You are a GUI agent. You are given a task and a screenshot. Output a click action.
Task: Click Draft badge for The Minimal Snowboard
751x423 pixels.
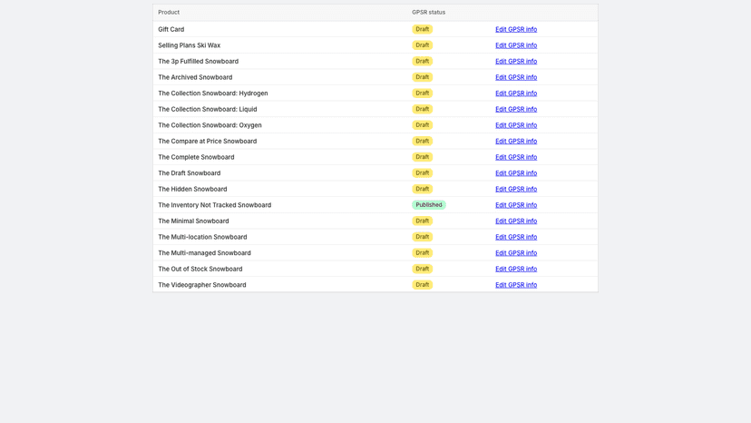tap(422, 221)
